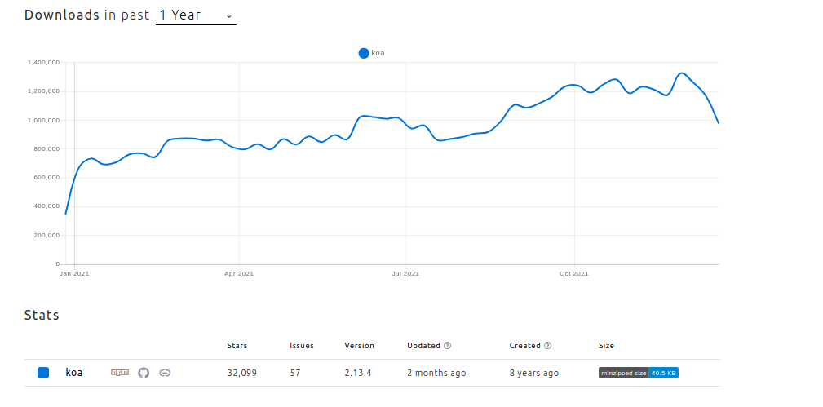This screenshot has width=823, height=407.
Task: Click the Jul 2021 axis label
Action: coord(405,274)
